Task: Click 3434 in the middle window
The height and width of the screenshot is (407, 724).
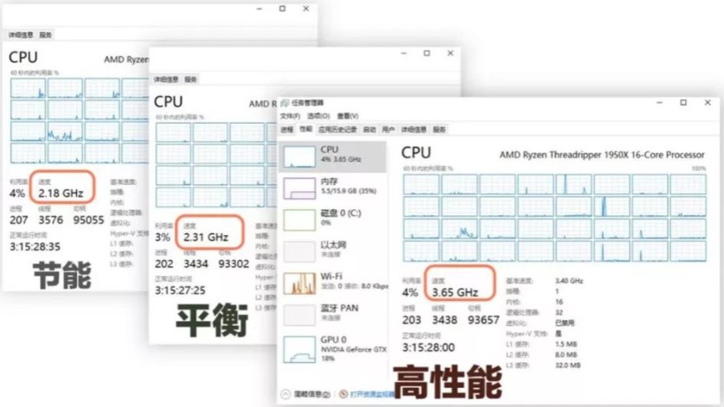Action: pyautogui.click(x=195, y=264)
